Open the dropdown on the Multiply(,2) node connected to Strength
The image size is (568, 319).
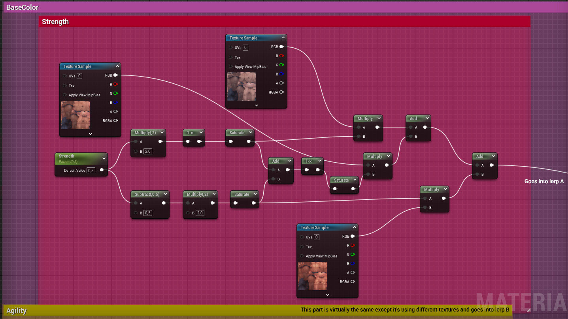pyautogui.click(x=161, y=133)
